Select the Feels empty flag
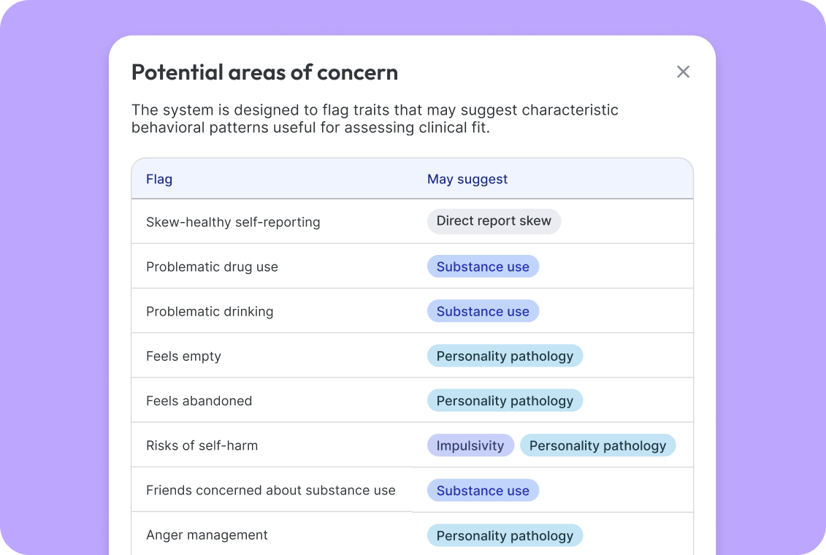826x555 pixels. (x=183, y=356)
